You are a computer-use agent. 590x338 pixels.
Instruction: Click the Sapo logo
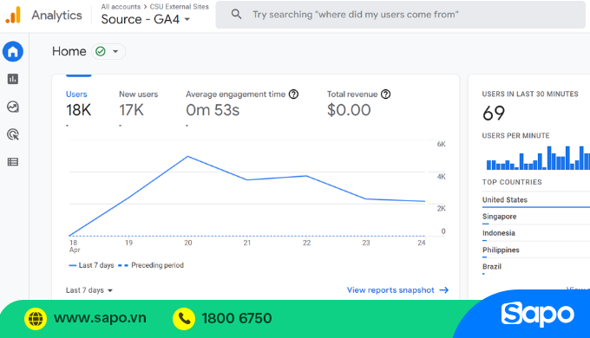pos(537,315)
